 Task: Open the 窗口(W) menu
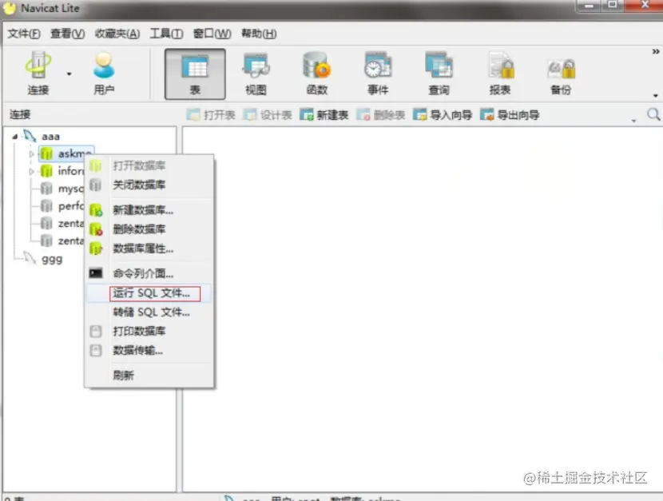[x=212, y=34]
